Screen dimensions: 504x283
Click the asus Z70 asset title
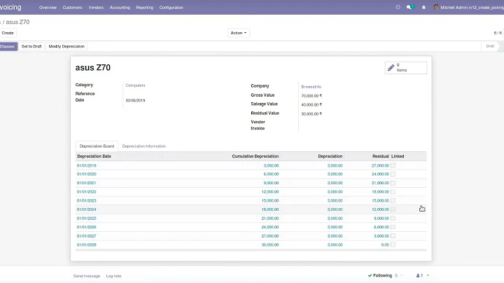click(93, 68)
